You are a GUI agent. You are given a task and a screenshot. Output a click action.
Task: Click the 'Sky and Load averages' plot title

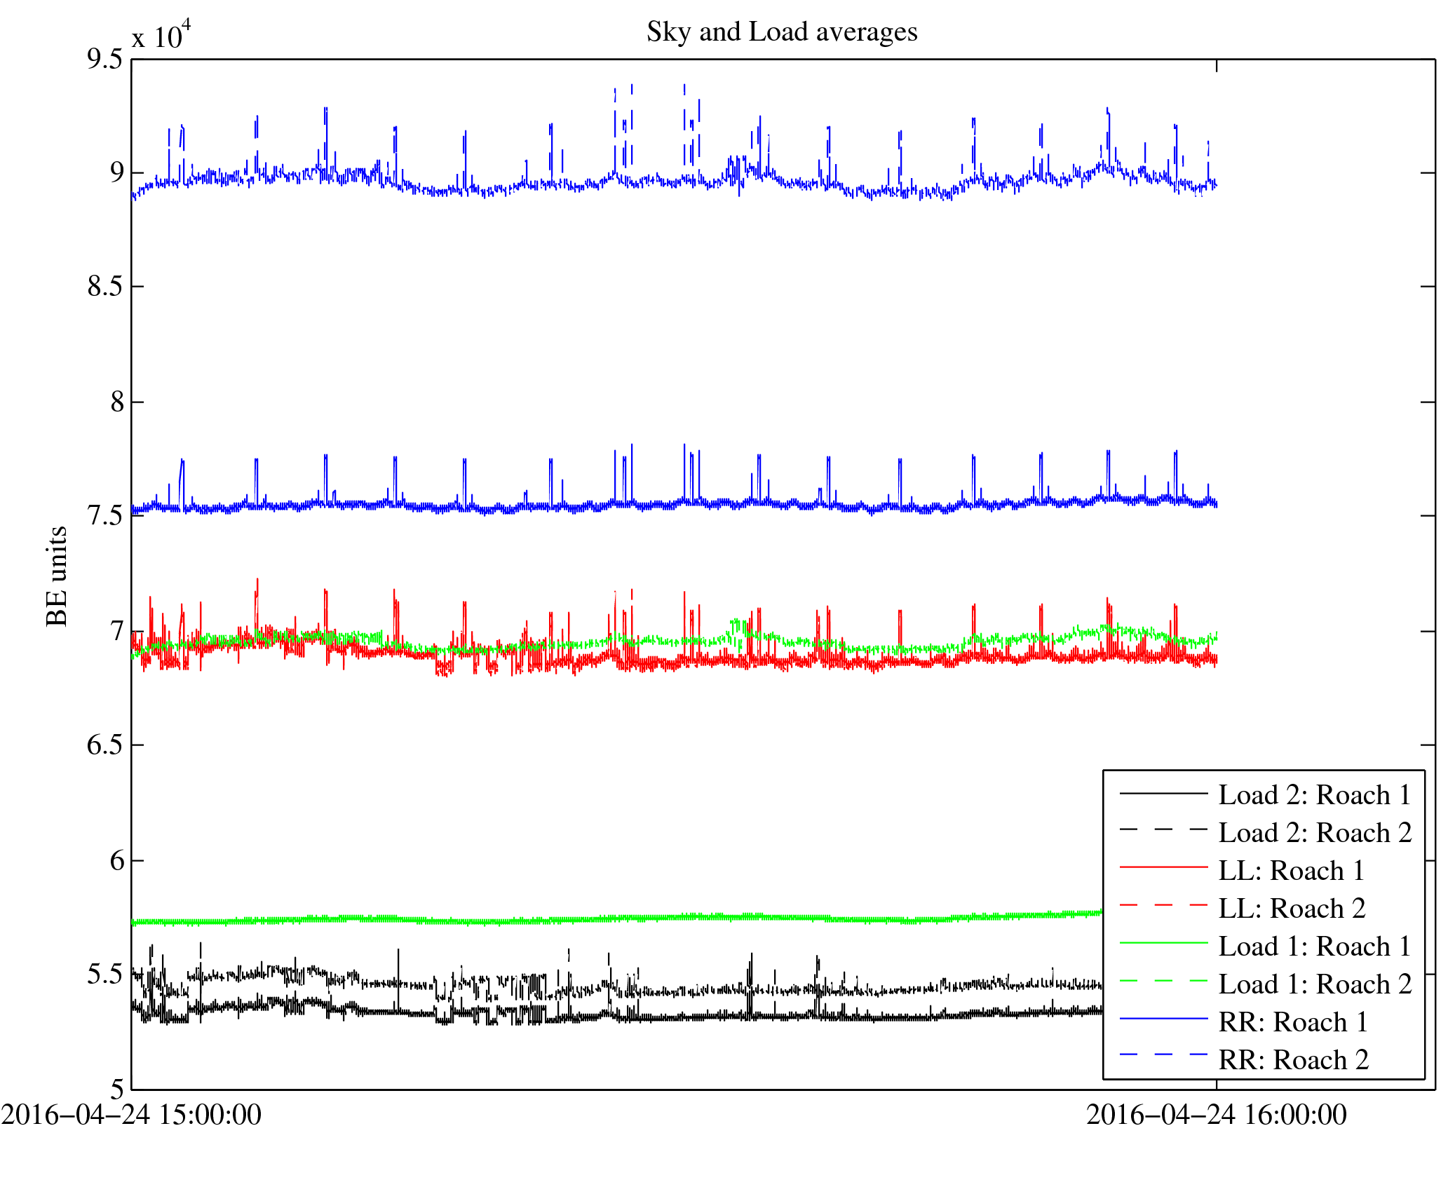pos(781,32)
